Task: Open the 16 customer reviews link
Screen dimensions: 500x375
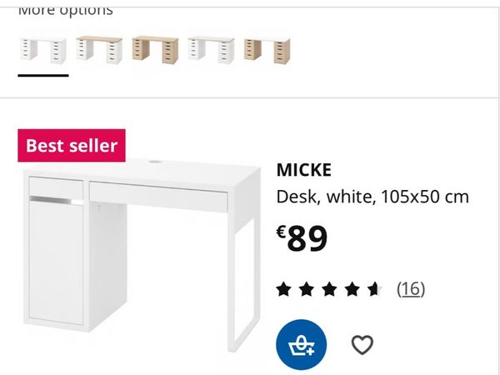Action: point(410,289)
